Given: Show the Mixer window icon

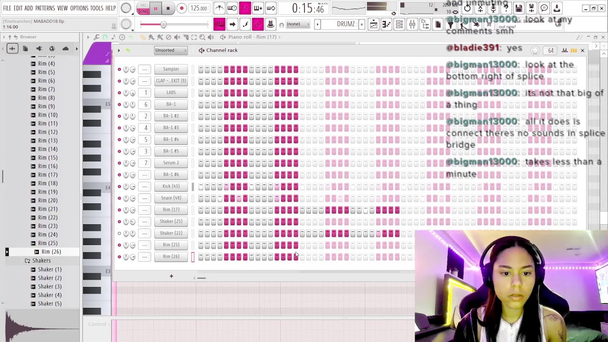Looking at the screenshot, I should (x=412, y=25).
